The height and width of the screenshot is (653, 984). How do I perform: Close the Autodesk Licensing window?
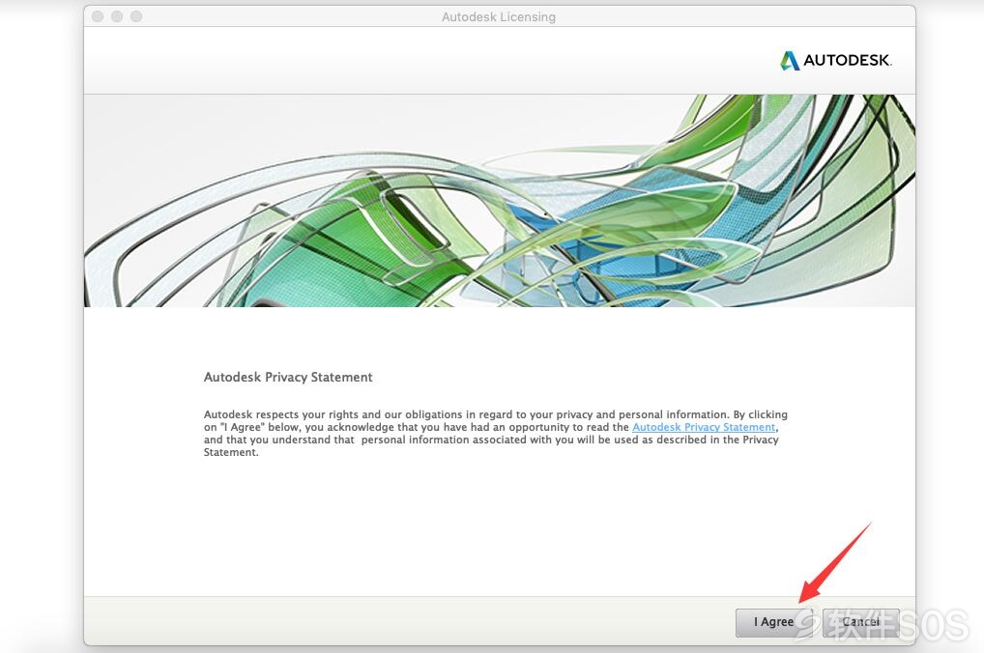pyautogui.click(x=98, y=16)
